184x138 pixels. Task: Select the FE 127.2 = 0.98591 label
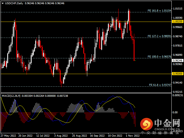159,36
